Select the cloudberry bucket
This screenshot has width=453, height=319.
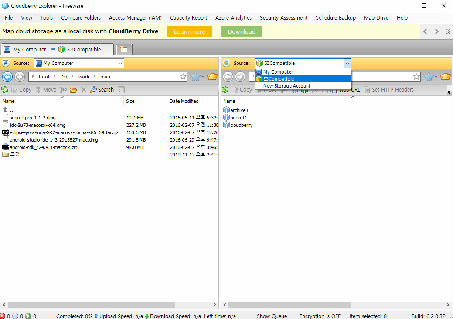(x=238, y=125)
